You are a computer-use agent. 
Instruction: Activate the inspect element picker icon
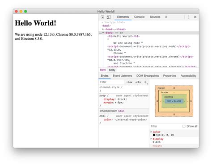point(102,17)
